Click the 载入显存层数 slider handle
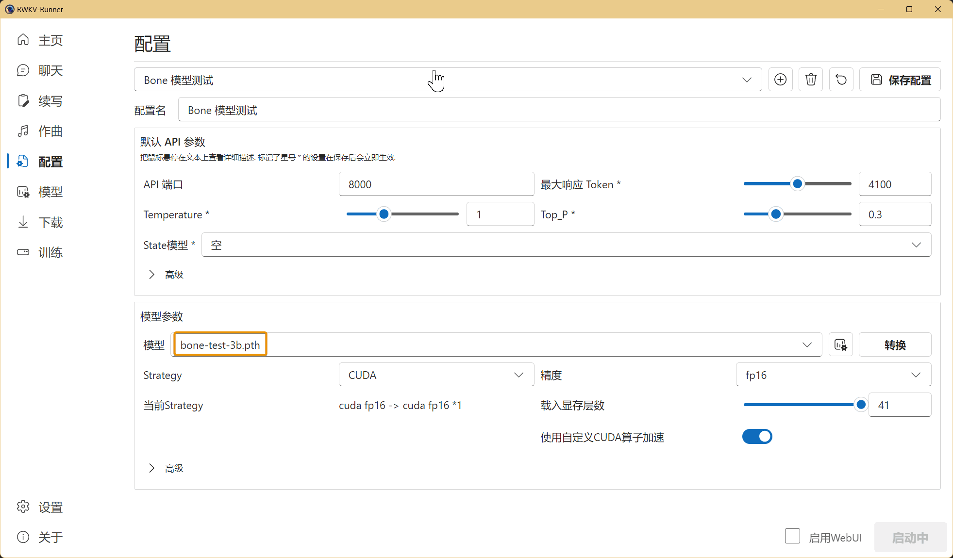 [861, 405]
